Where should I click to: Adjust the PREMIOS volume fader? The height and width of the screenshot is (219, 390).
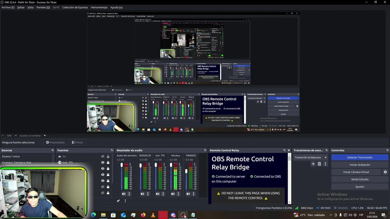pyautogui.click(x=186, y=172)
